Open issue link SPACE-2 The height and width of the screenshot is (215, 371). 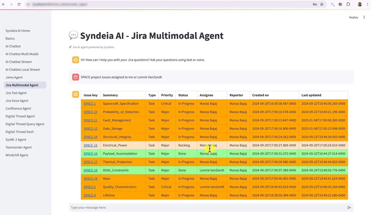point(90,187)
